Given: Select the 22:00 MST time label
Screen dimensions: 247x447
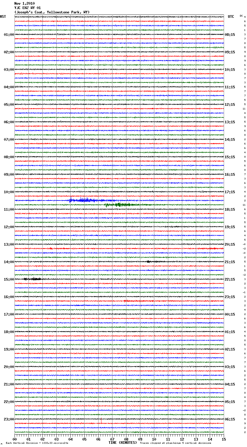Looking at the screenshot, I should [9, 402].
